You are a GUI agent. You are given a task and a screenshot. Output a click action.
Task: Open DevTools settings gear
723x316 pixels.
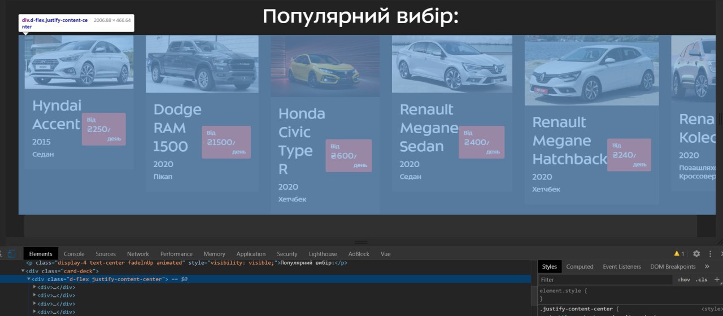(x=696, y=254)
